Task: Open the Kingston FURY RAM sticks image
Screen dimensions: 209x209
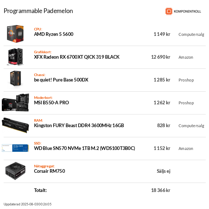Action: [x=15, y=125]
